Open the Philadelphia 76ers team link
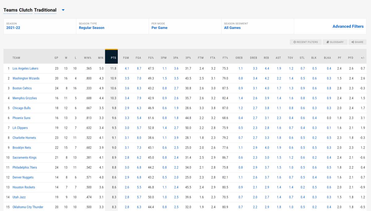 tap(25, 167)
